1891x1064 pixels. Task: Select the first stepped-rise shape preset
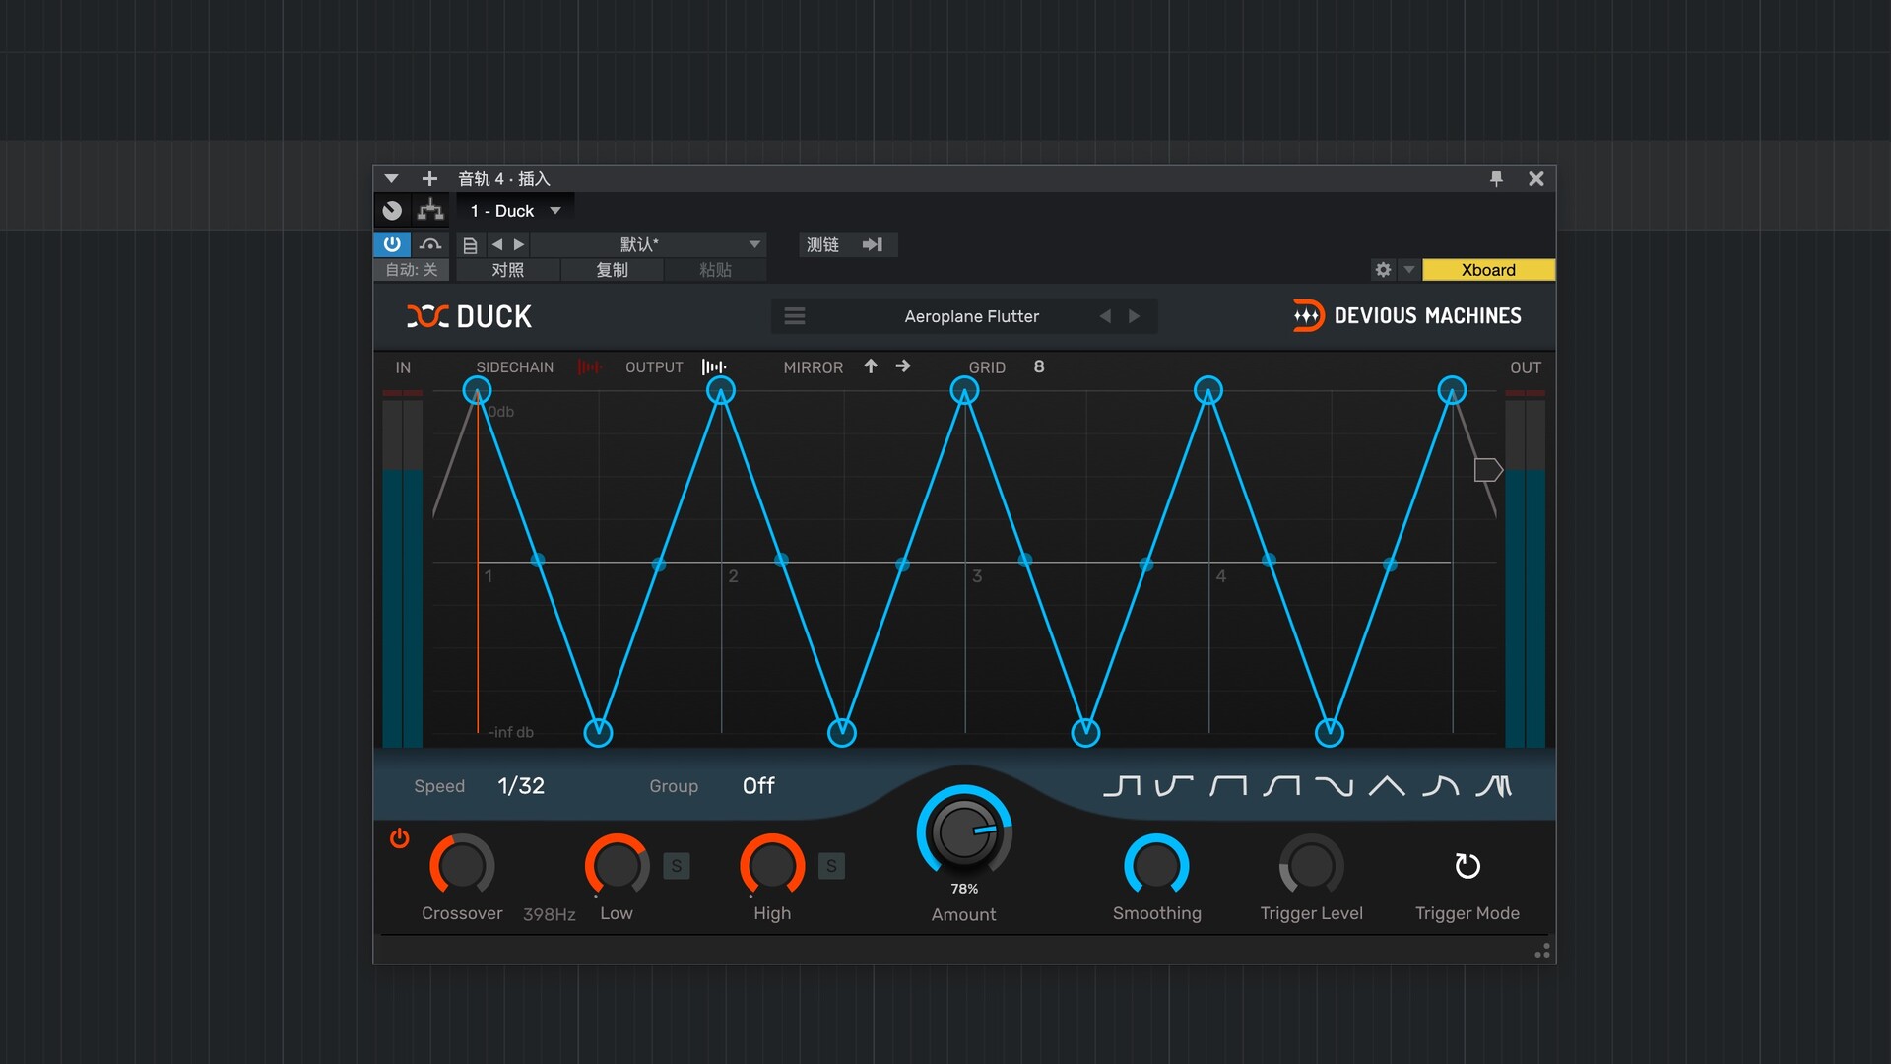[1122, 786]
